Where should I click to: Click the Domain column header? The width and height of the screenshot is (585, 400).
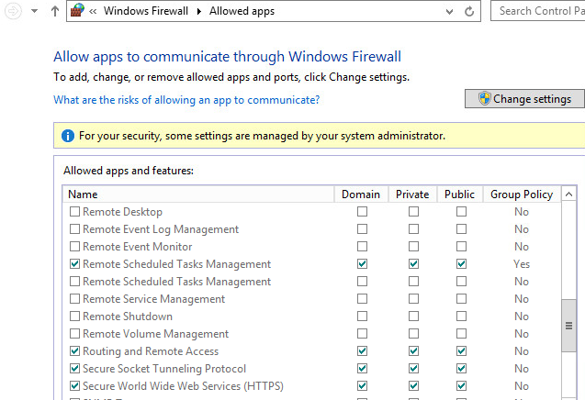pos(361,194)
